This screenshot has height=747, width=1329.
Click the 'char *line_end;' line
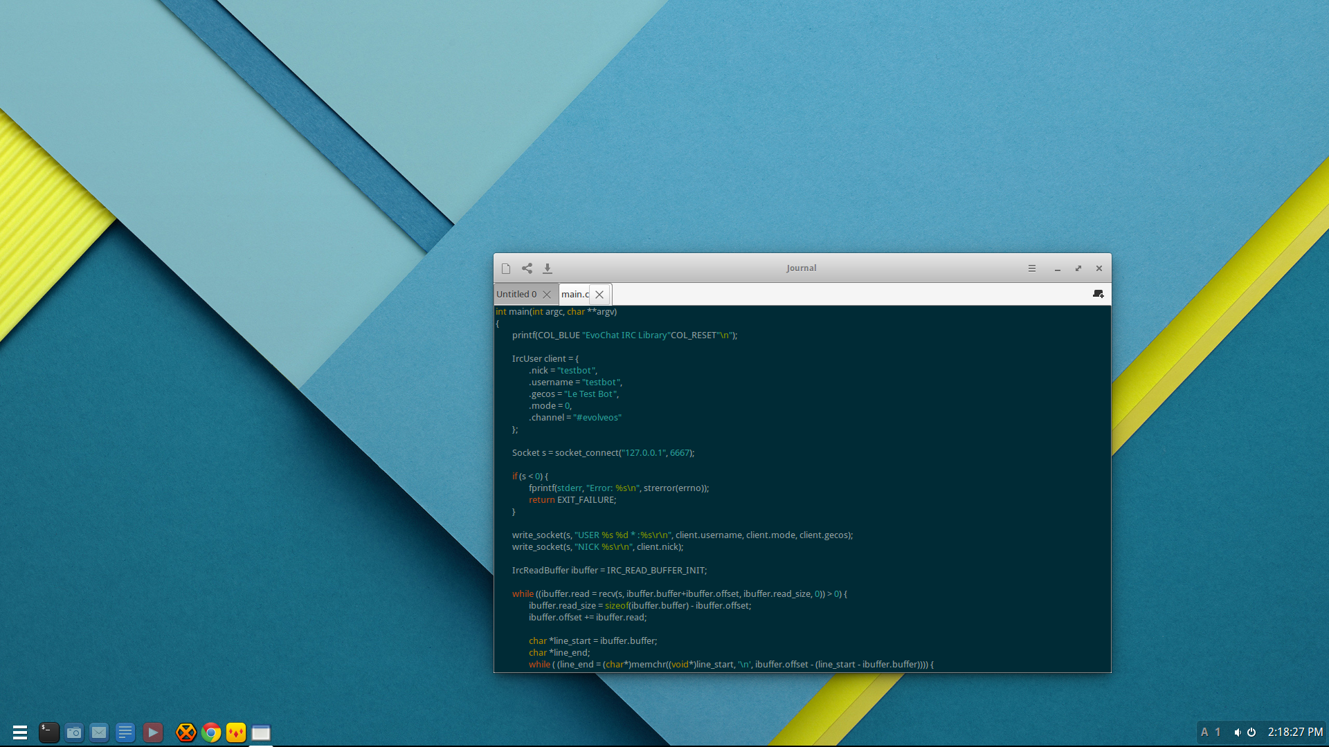[559, 653]
